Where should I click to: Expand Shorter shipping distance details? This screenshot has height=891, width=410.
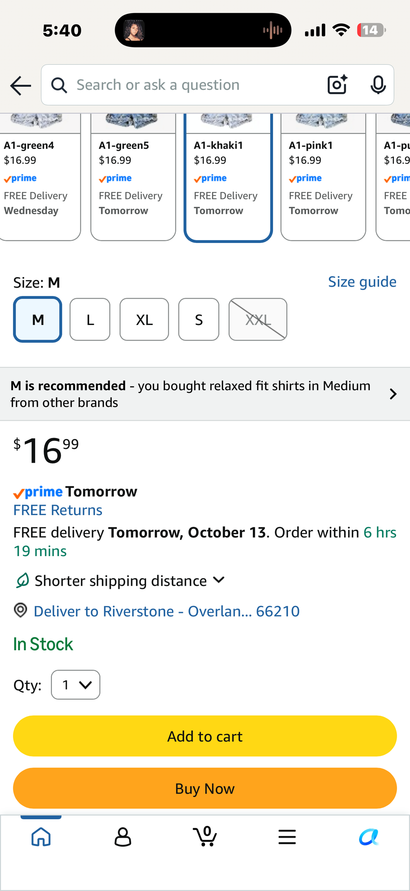pos(120,581)
